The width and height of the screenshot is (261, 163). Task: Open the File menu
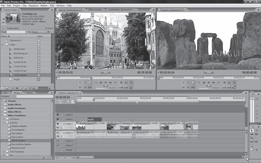[x=3, y=5]
